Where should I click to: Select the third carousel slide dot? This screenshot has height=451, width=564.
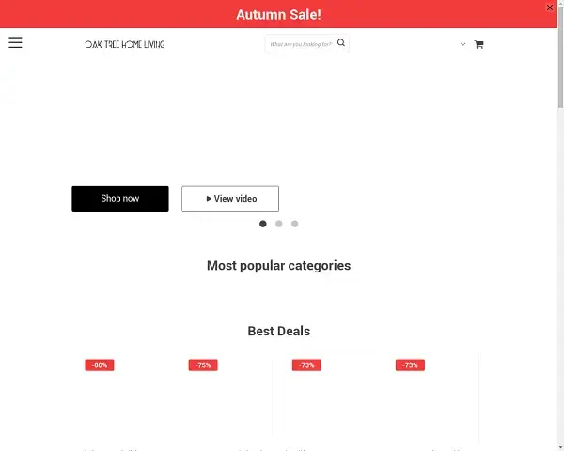295,224
